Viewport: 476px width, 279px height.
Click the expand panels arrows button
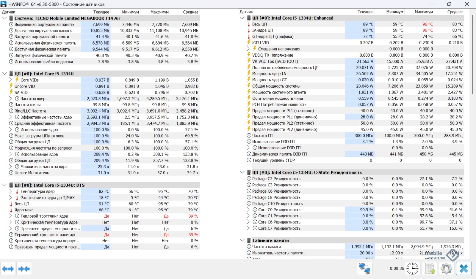click(x=8, y=269)
